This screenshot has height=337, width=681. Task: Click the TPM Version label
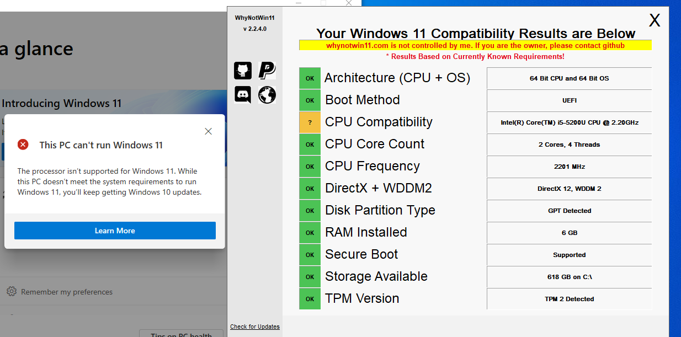click(x=362, y=298)
